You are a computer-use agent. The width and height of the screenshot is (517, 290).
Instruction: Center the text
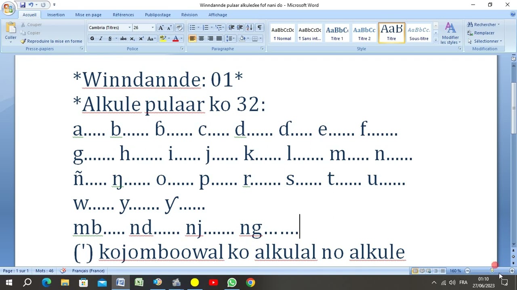pyautogui.click(x=201, y=39)
